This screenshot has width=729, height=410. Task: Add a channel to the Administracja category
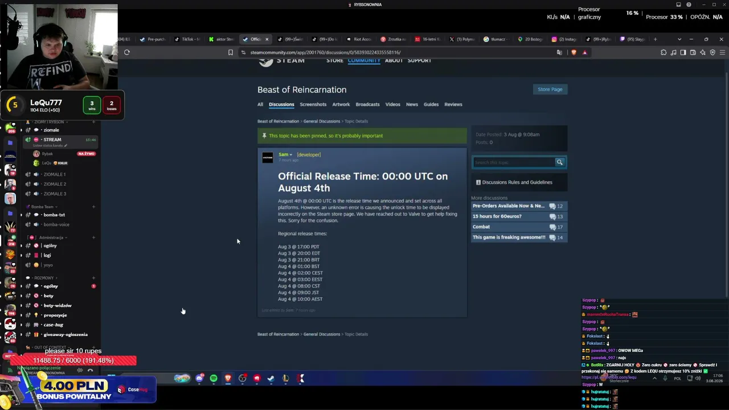pyautogui.click(x=93, y=237)
